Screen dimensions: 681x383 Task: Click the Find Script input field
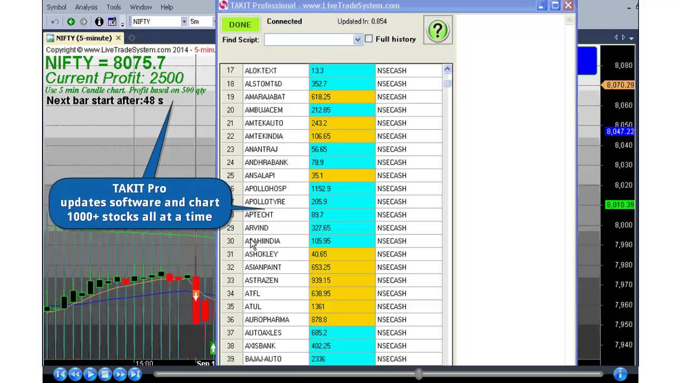(309, 40)
